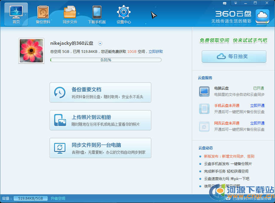Click the storage usage progress bar
Viewport: 275px width, 203px height.
coord(106,60)
